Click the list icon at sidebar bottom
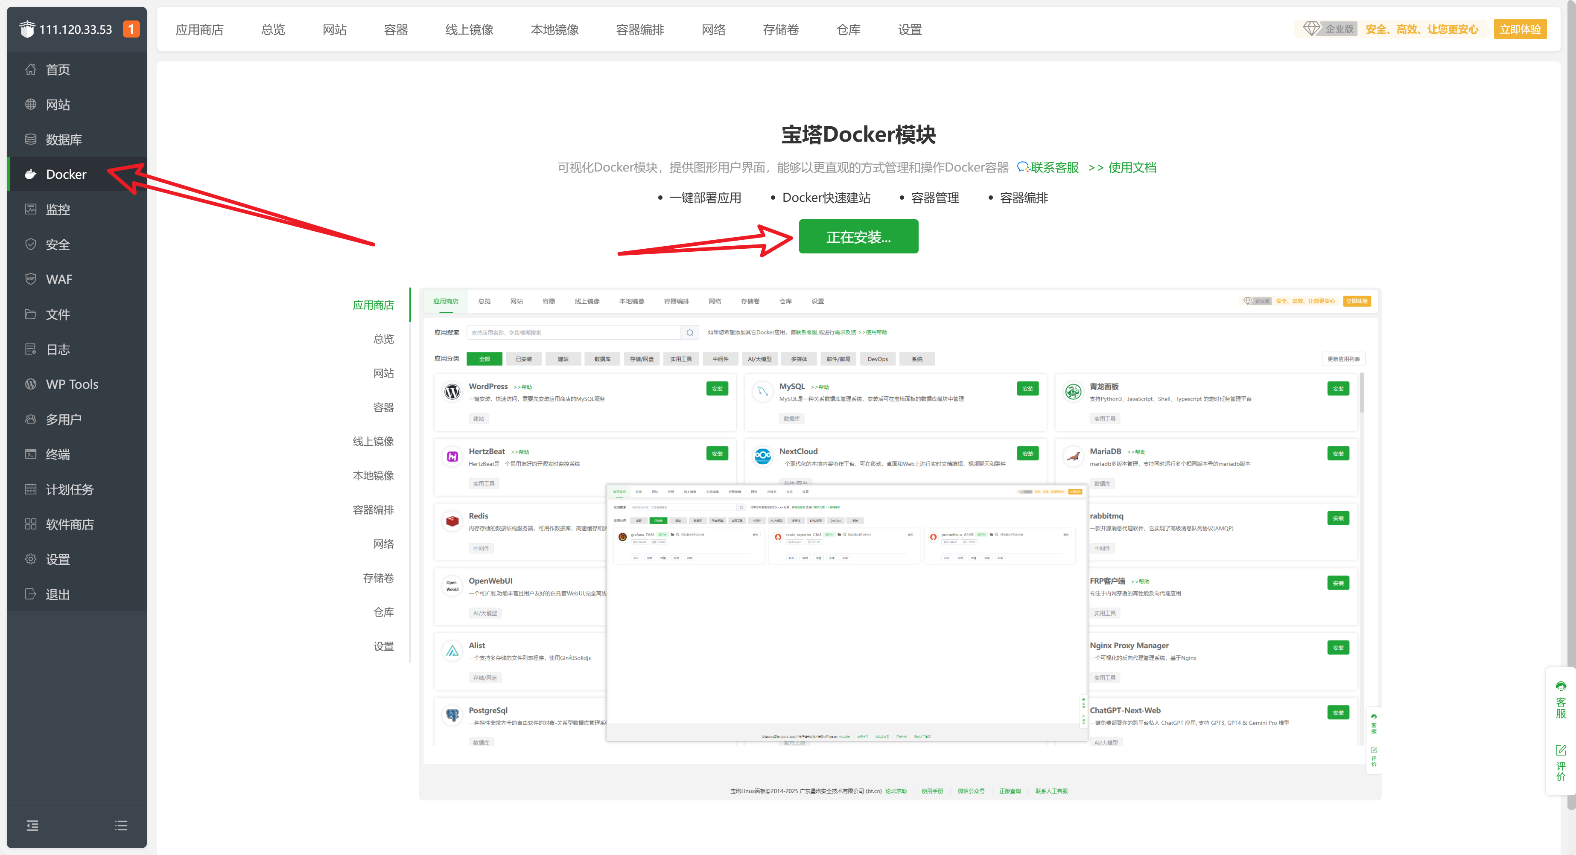The width and height of the screenshot is (1576, 855). (121, 826)
